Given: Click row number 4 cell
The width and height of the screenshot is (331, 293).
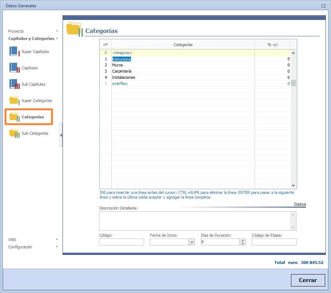Looking at the screenshot, I should point(105,77).
